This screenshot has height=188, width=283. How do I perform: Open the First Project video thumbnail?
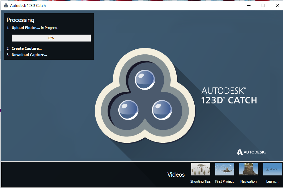click(x=225, y=169)
